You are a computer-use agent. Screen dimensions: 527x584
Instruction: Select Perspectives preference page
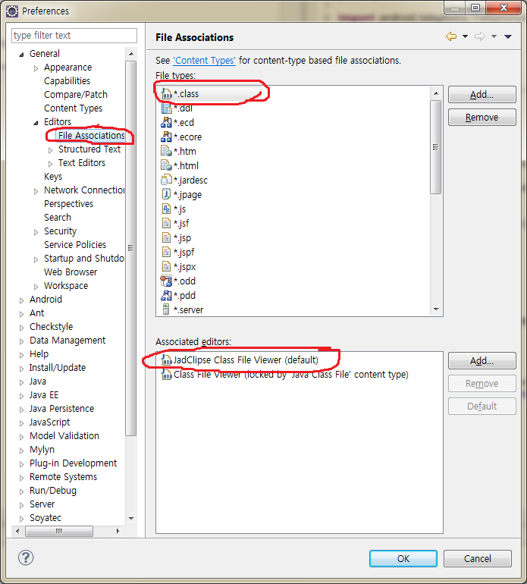[x=68, y=204]
